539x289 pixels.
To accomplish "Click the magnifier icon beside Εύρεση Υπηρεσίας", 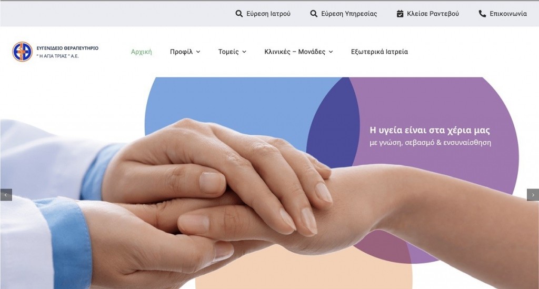I will [314, 14].
